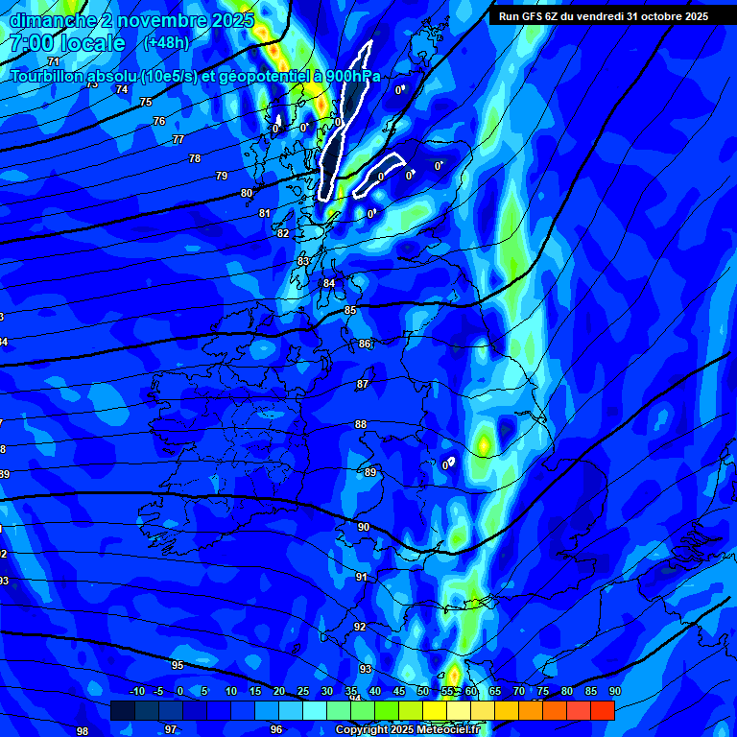Click the red swatch at legend's right end

pos(602,710)
